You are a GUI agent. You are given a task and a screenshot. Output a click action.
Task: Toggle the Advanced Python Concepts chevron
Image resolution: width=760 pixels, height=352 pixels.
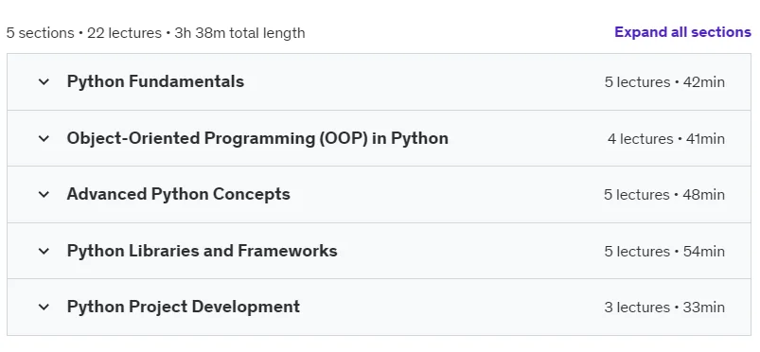[x=44, y=194]
